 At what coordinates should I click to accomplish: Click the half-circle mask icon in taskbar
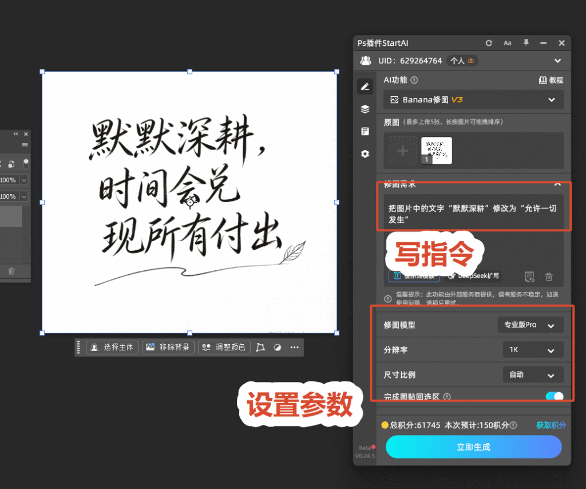[x=278, y=348]
